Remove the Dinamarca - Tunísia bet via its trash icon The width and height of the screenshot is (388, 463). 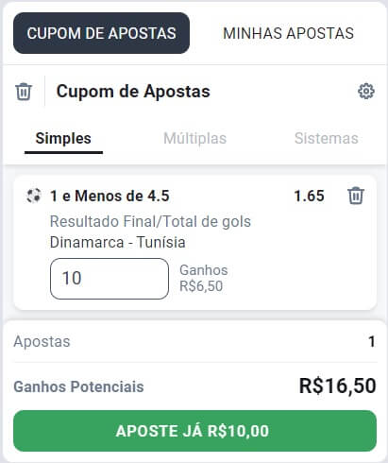[x=356, y=196]
